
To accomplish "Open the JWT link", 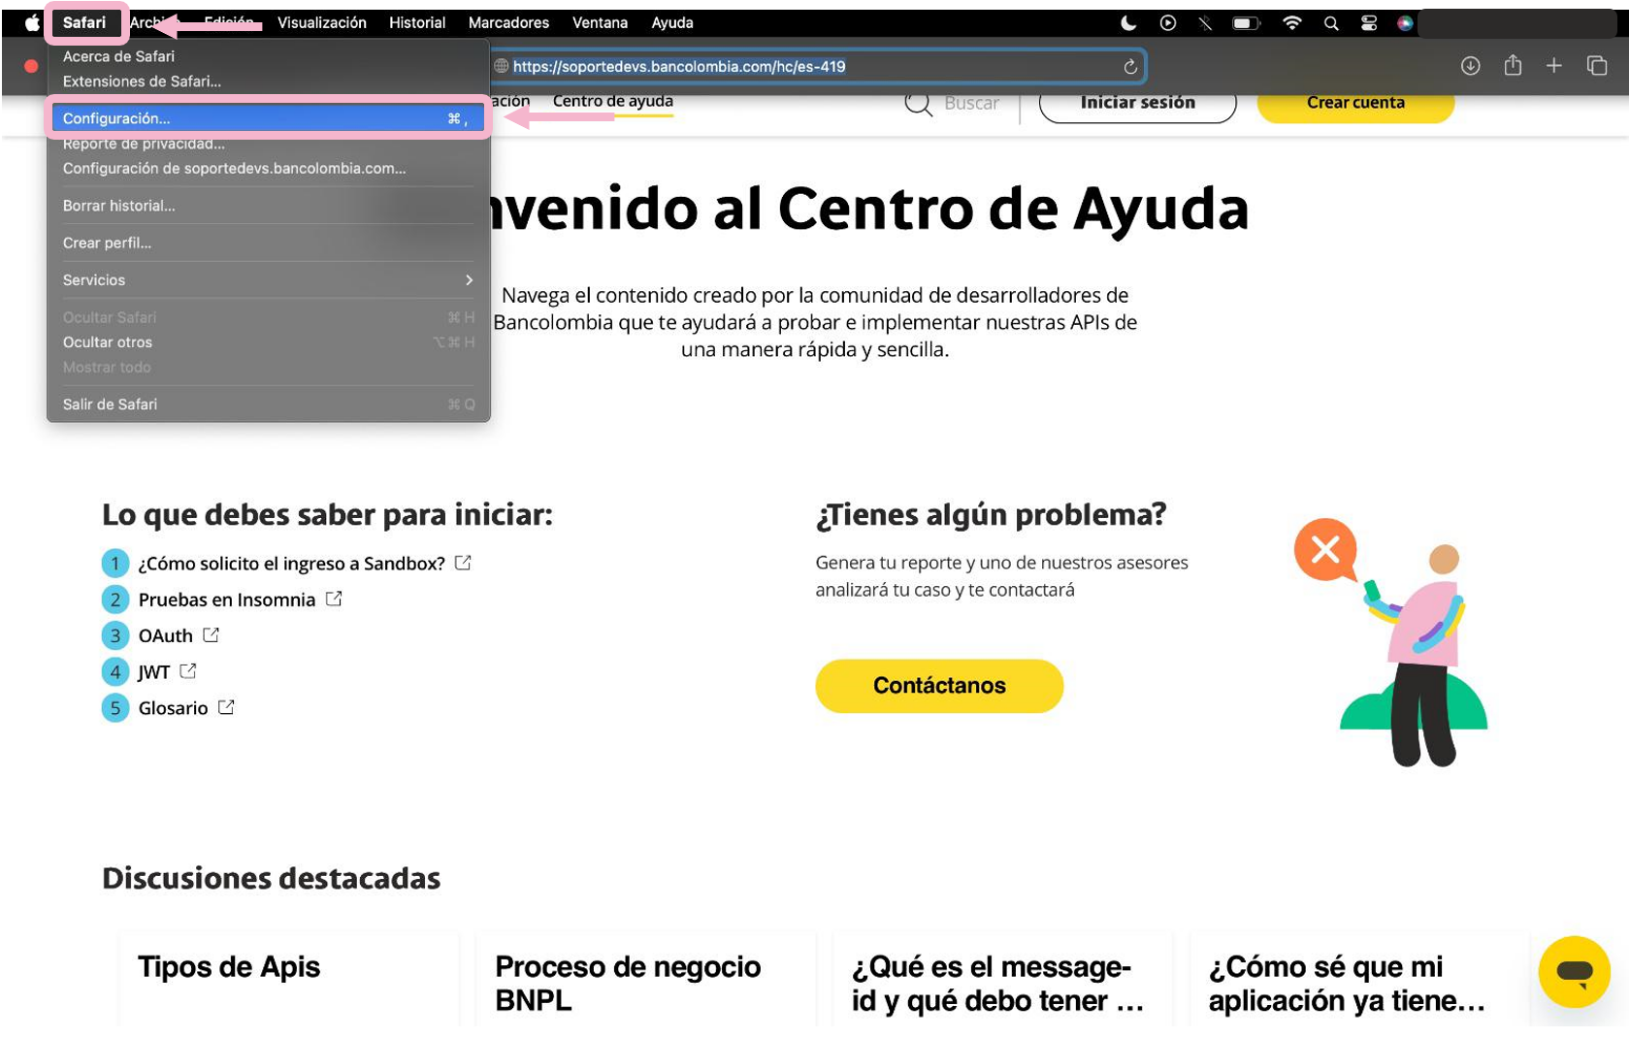I will [153, 672].
